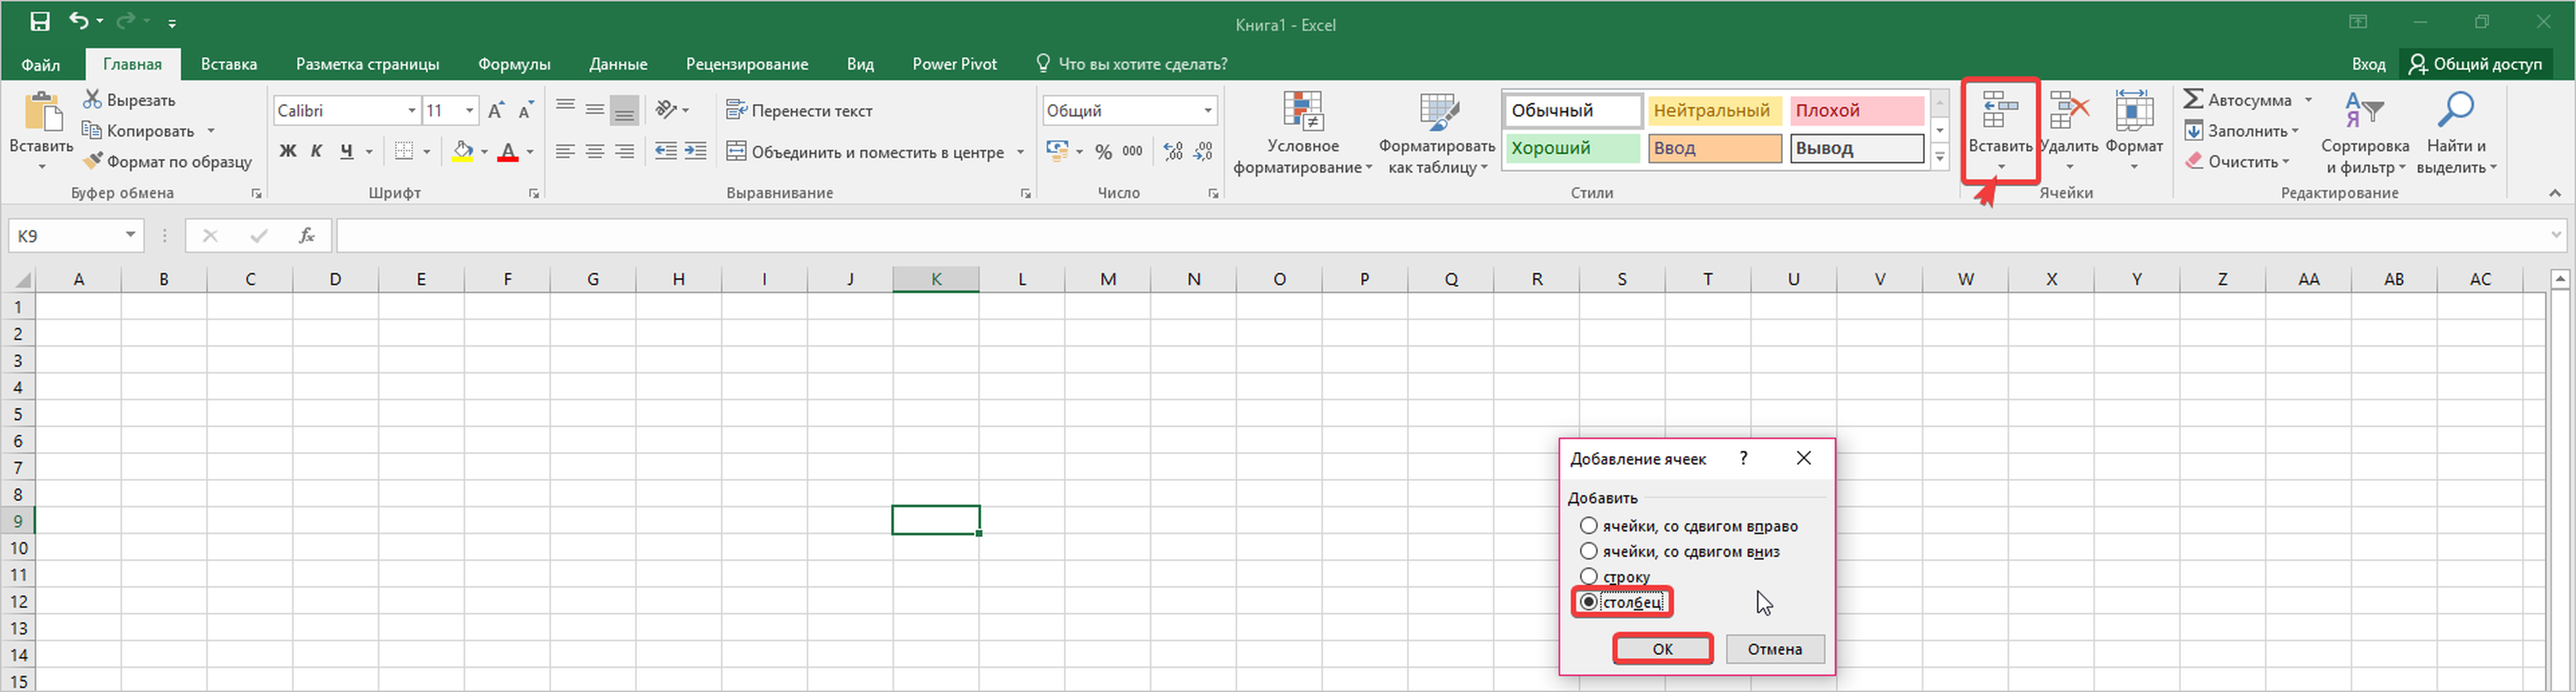Select shift cells down radio option
The height and width of the screenshot is (692, 2576).
point(1588,551)
